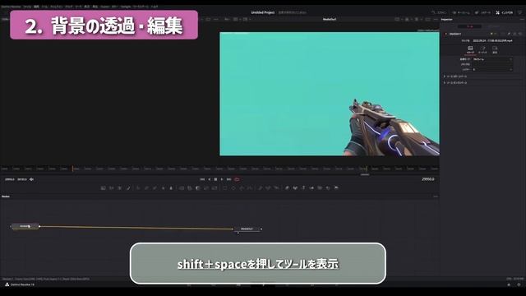Play the composition in reverse
Image resolution: width=526 pixels, height=296 pixels.
click(x=210, y=179)
